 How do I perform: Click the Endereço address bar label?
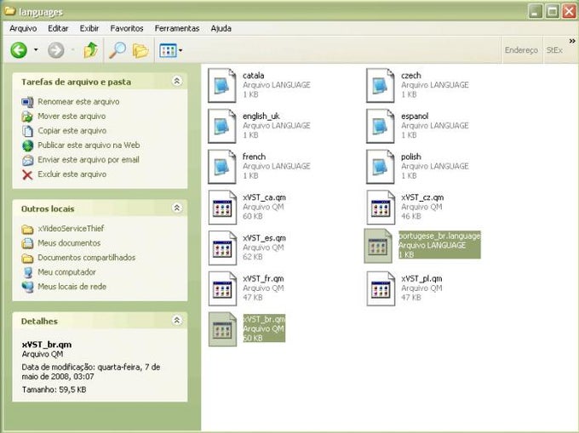(521, 50)
